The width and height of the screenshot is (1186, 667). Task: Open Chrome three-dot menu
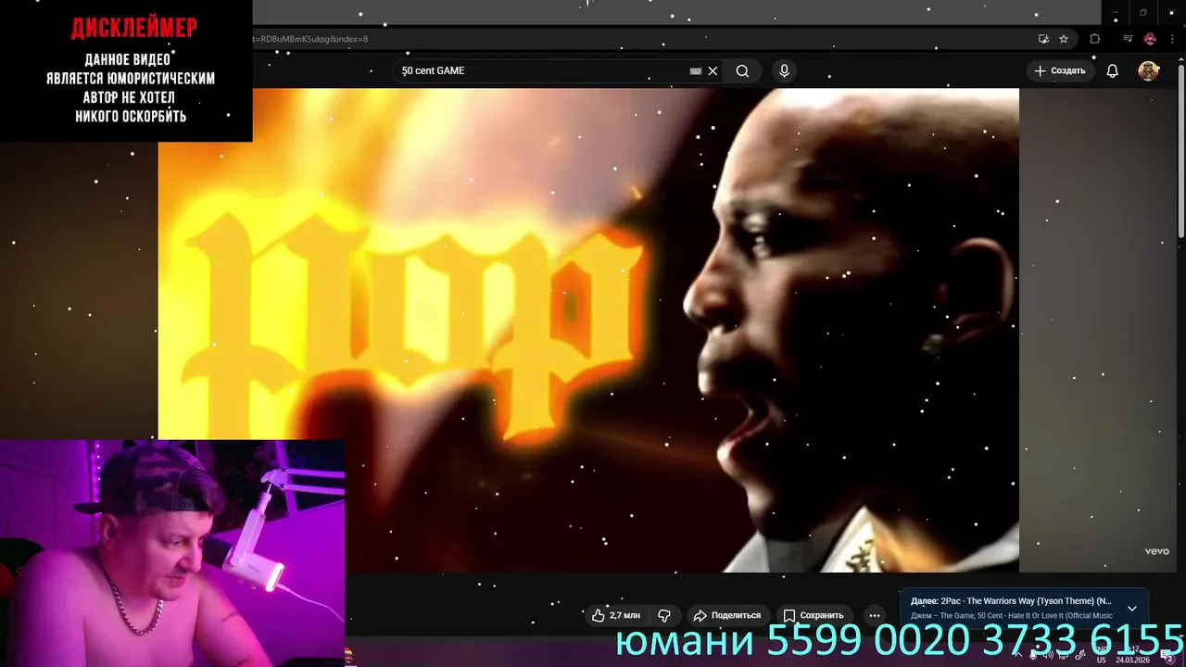tap(1171, 39)
